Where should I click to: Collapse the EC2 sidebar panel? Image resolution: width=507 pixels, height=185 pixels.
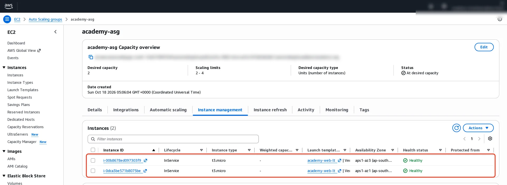coord(55,32)
